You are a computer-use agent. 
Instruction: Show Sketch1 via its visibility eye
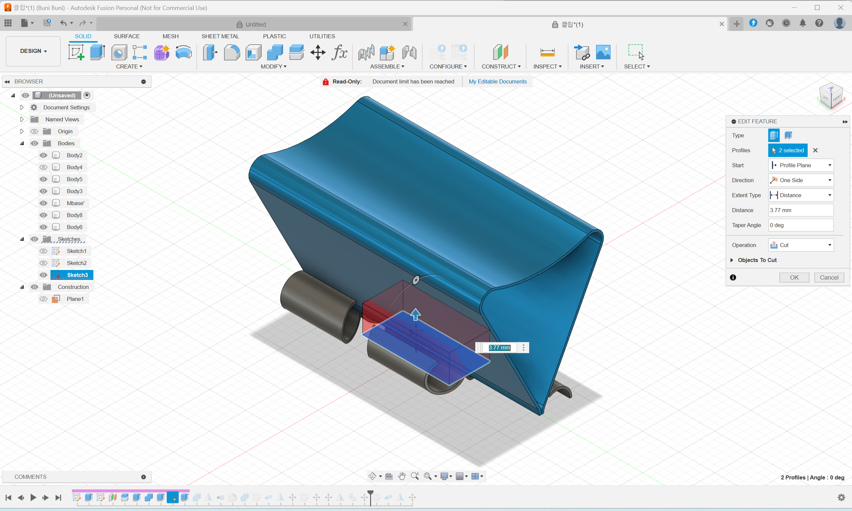tap(43, 251)
